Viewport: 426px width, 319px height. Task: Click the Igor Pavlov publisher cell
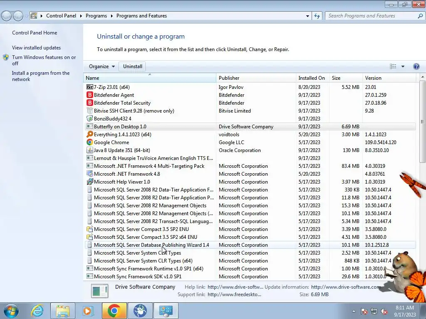[x=231, y=87]
